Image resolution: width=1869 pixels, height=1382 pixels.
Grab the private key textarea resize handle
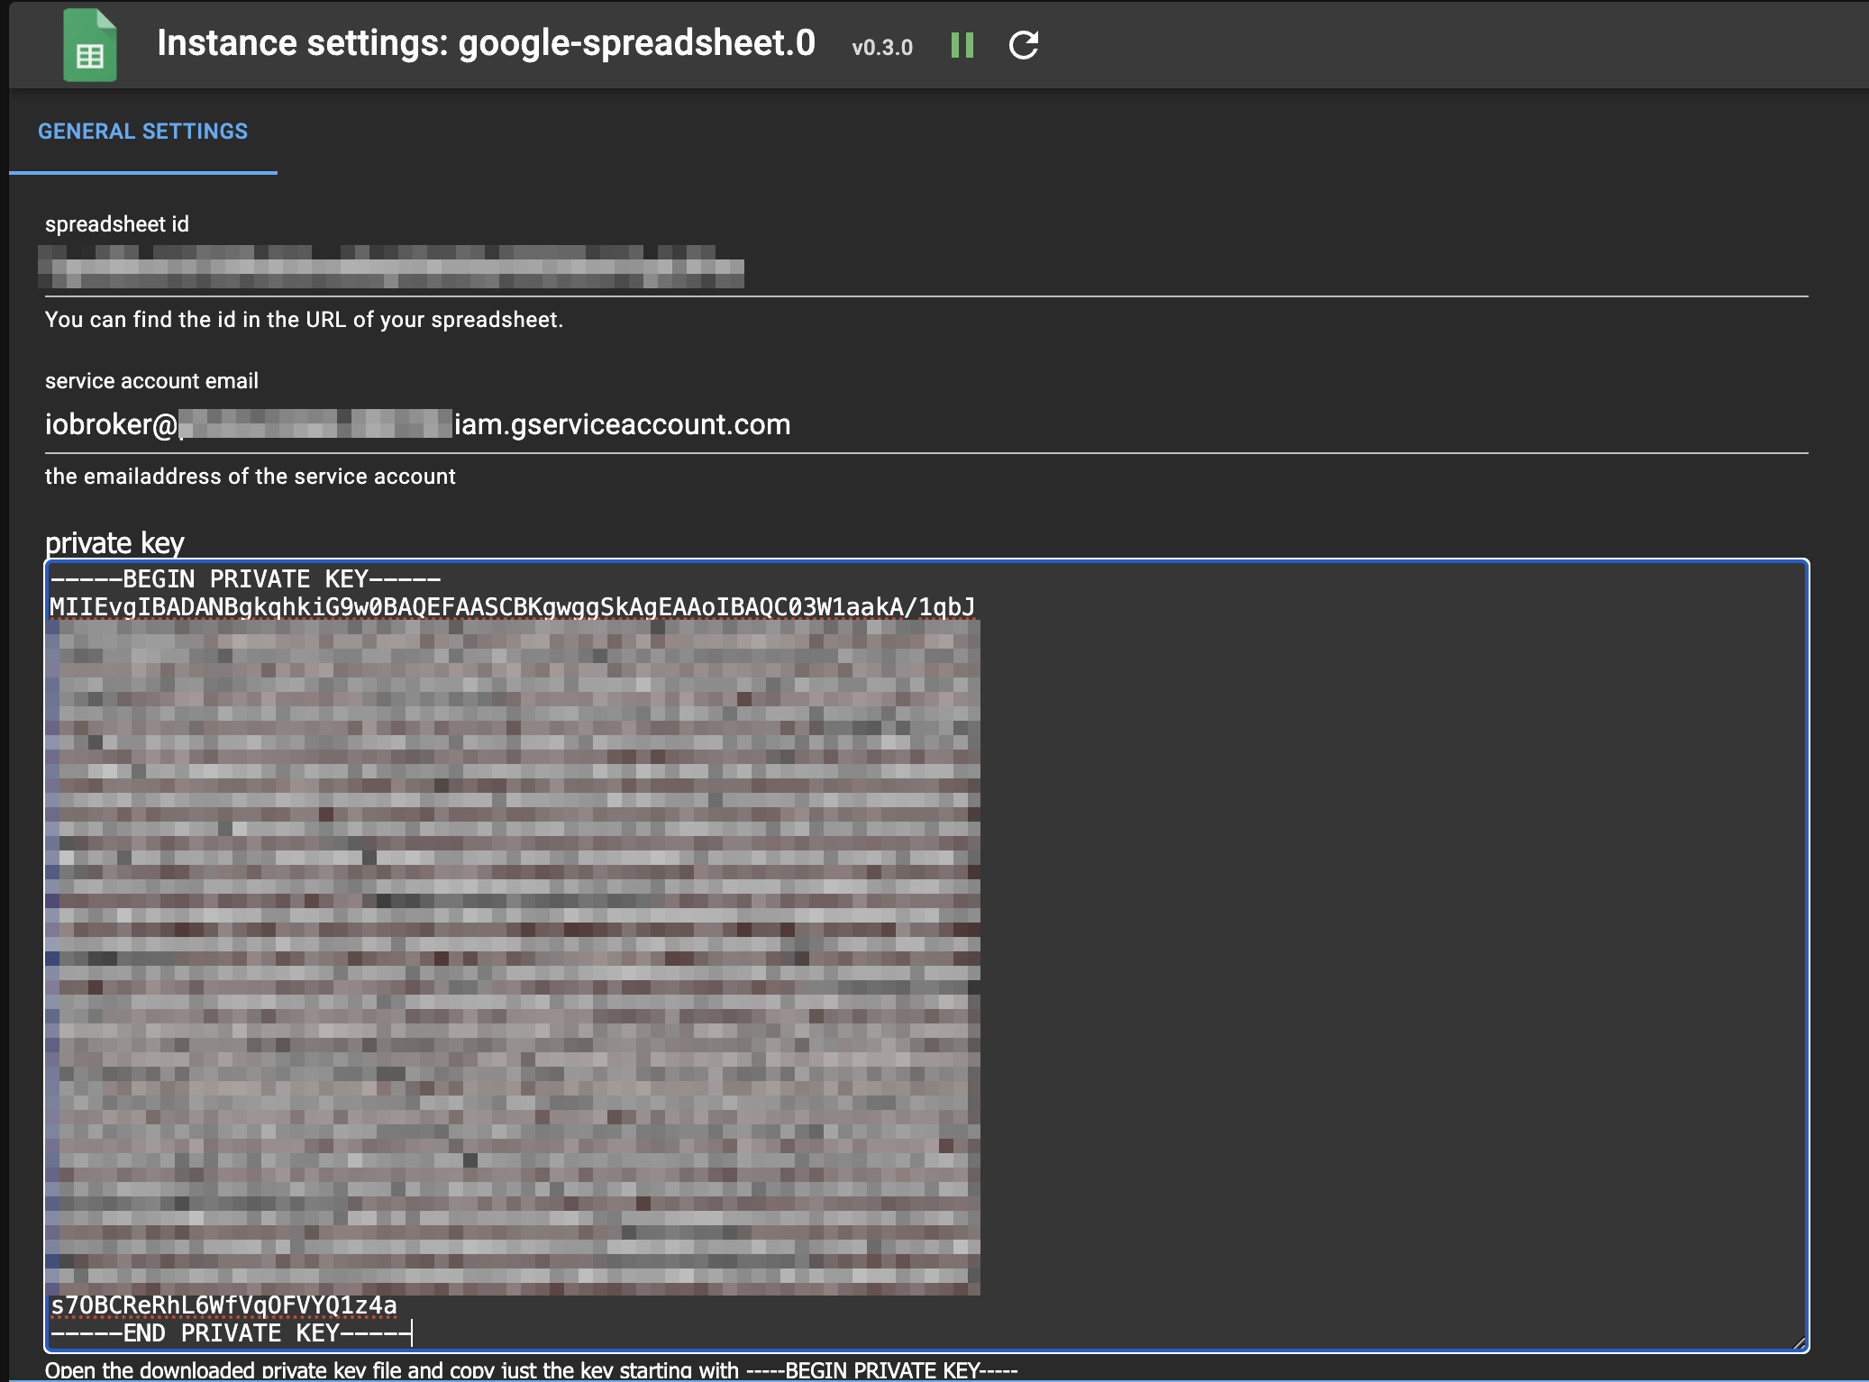(1799, 1342)
